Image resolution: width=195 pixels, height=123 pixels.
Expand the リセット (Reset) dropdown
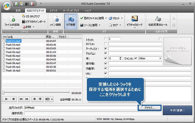(122, 18)
